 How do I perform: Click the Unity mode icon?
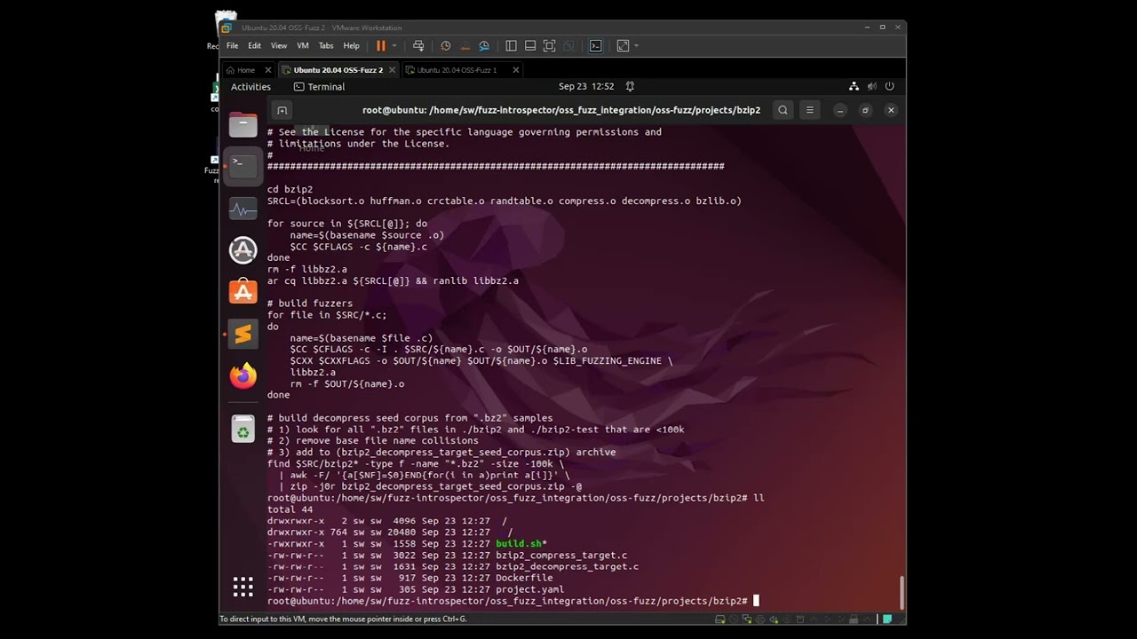(x=568, y=45)
